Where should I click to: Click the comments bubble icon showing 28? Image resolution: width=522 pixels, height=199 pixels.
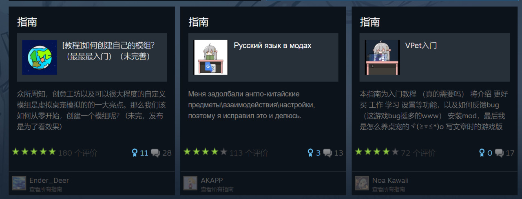155,153
